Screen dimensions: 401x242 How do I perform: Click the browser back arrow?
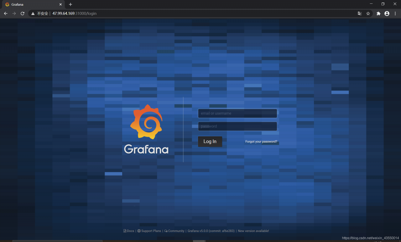click(6, 13)
